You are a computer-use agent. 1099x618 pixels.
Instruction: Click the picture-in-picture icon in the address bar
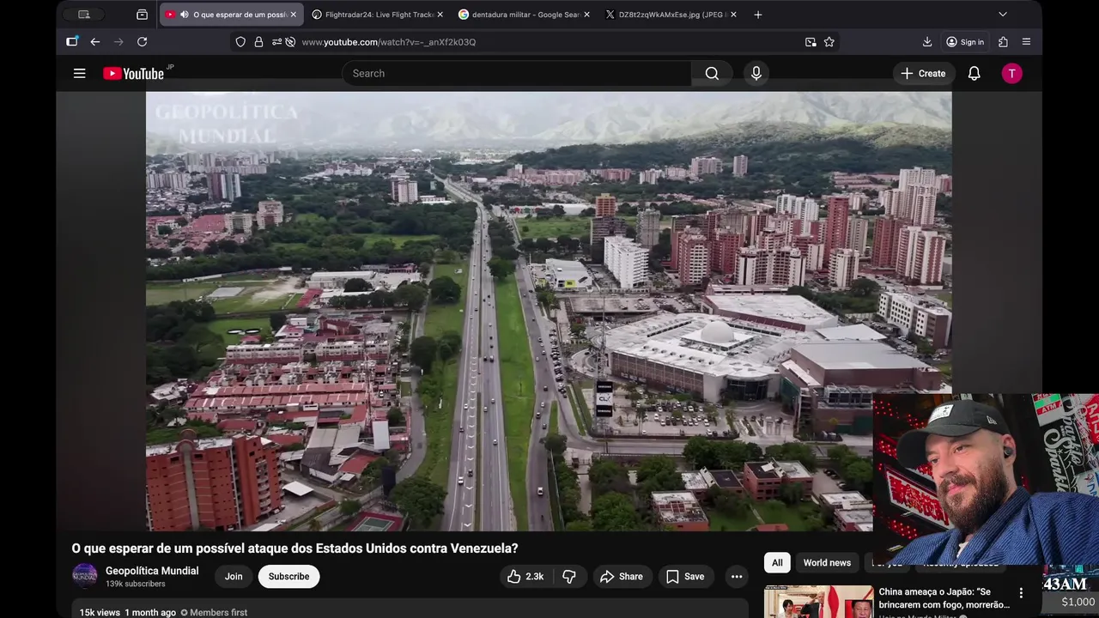[x=811, y=42]
